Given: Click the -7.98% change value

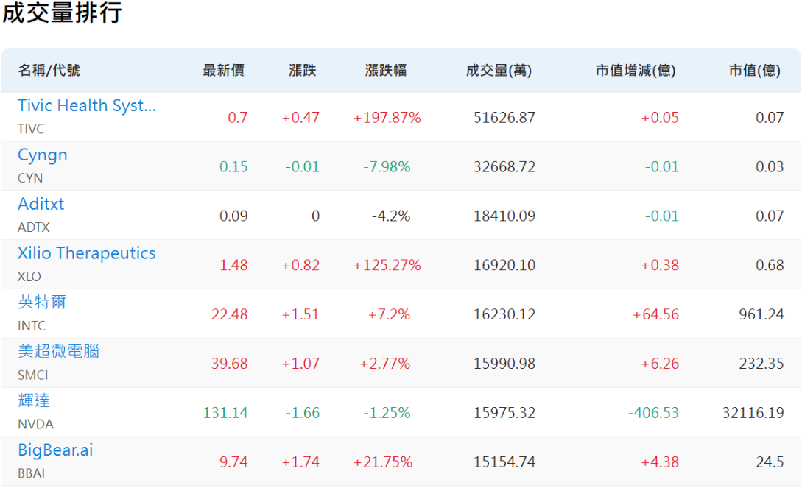Looking at the screenshot, I should pyautogui.click(x=387, y=166).
